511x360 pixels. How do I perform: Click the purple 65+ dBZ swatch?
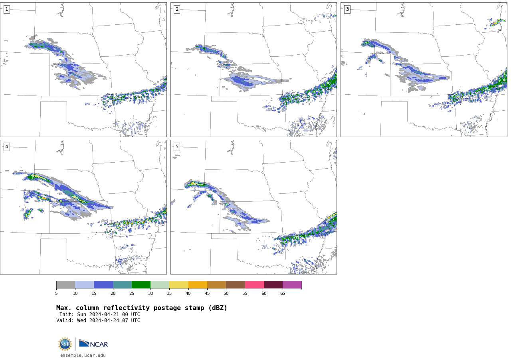click(x=292, y=285)
